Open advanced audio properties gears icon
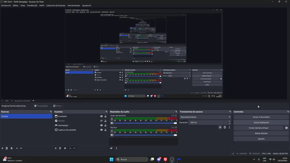The image size is (290, 163). pos(111,148)
